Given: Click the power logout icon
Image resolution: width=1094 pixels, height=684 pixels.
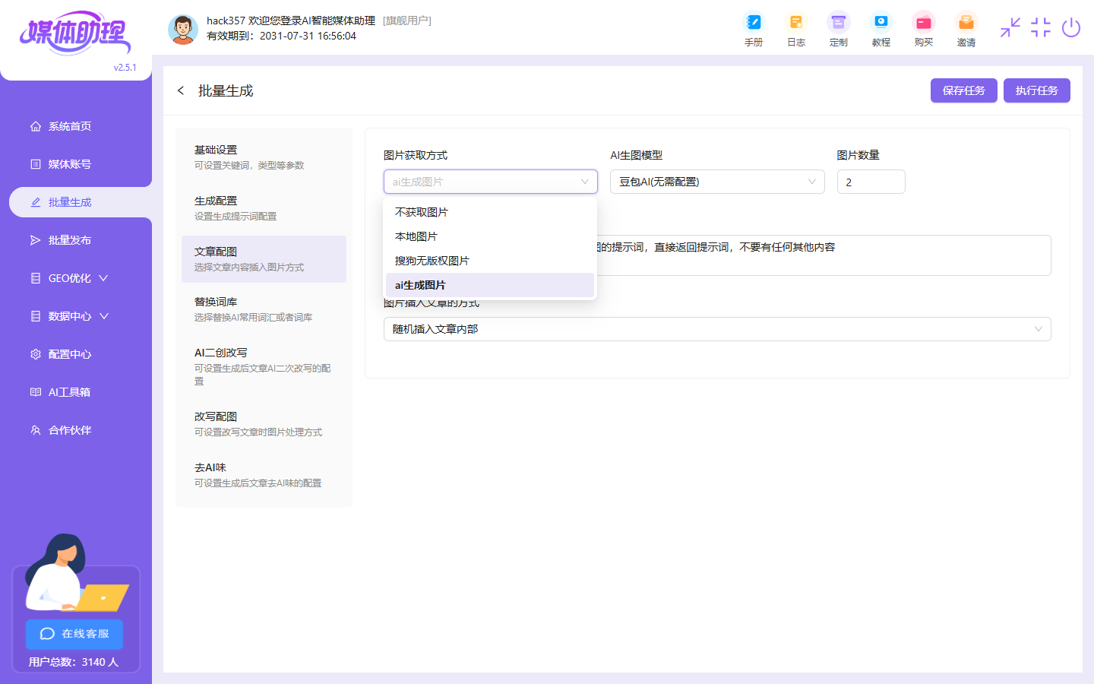Looking at the screenshot, I should point(1071,27).
